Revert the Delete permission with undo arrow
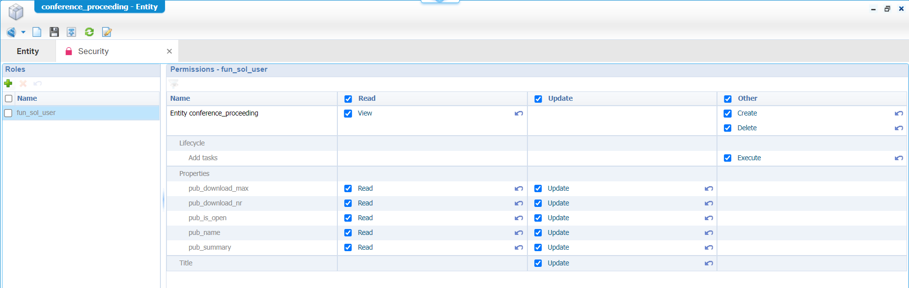909x288 pixels. [899, 128]
